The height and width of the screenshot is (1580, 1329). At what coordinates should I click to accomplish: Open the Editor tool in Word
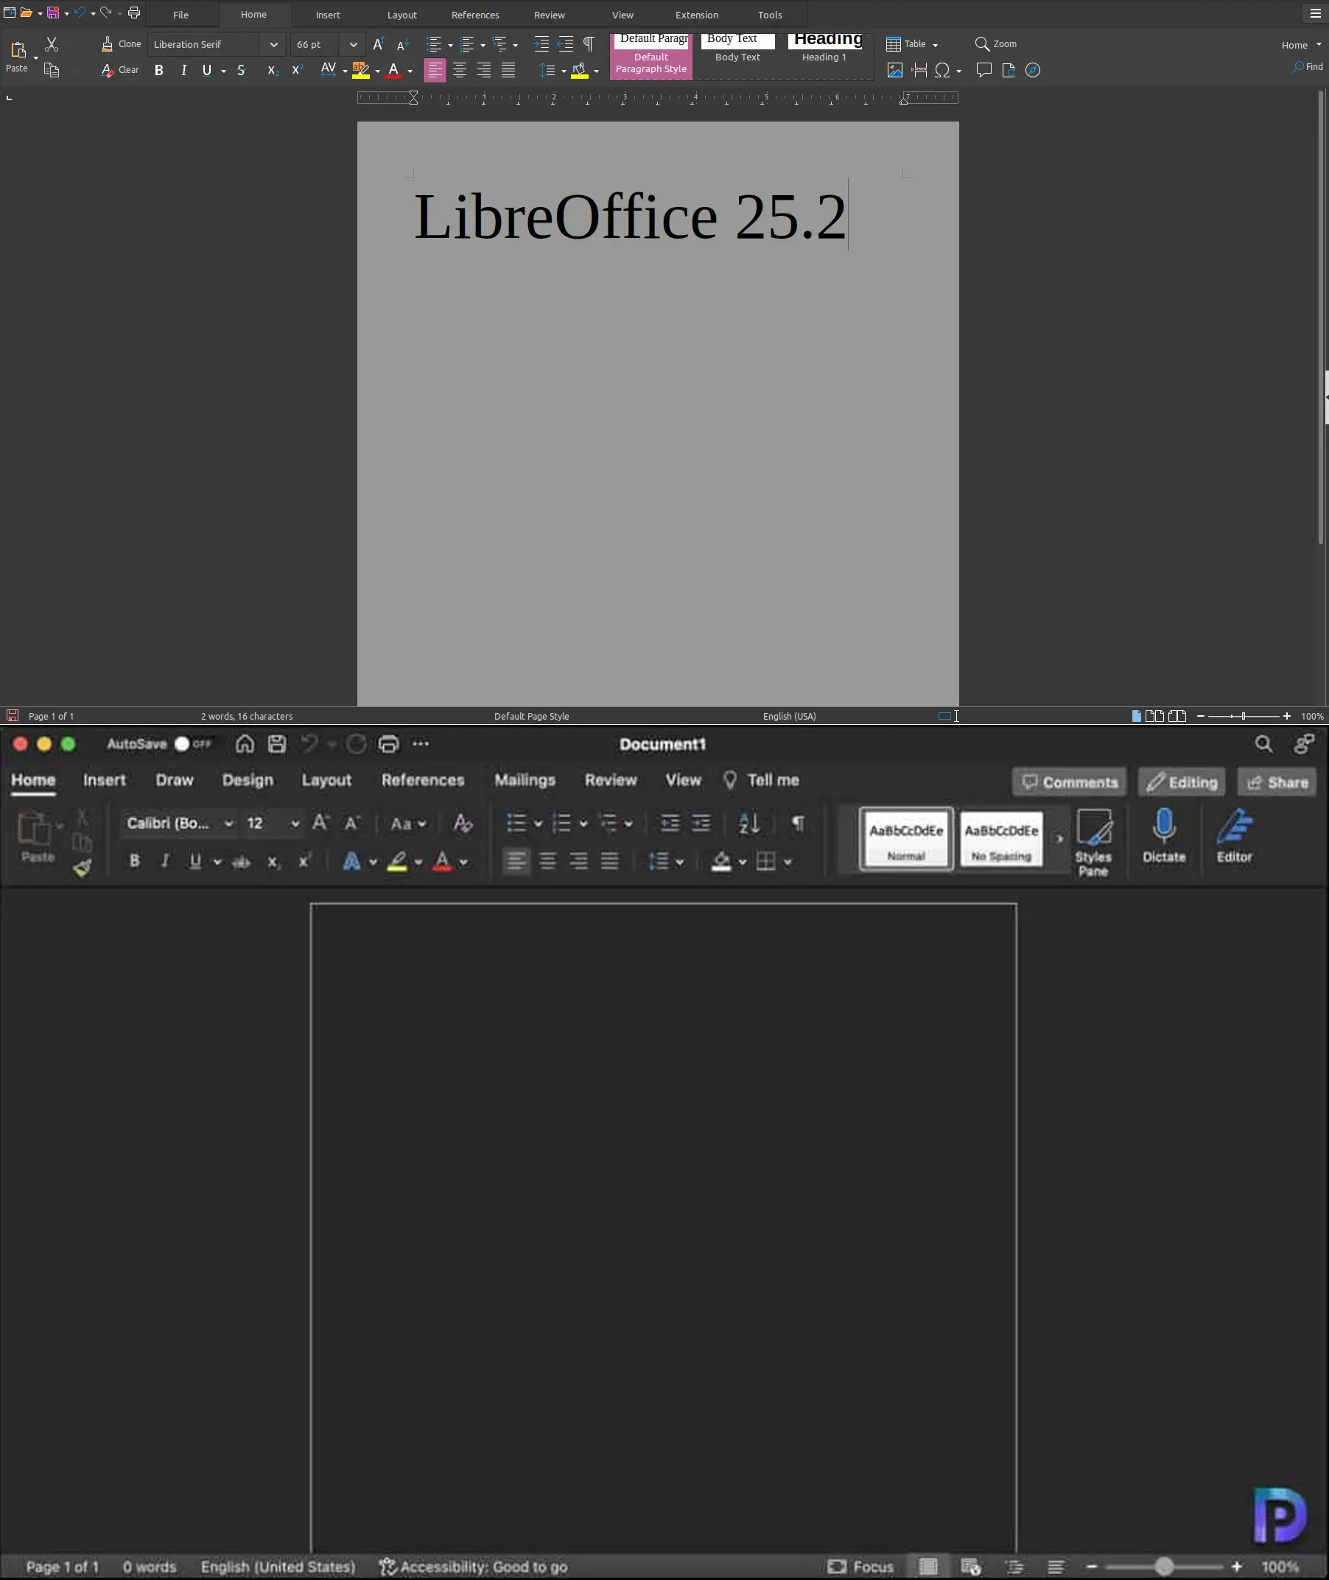1233,835
